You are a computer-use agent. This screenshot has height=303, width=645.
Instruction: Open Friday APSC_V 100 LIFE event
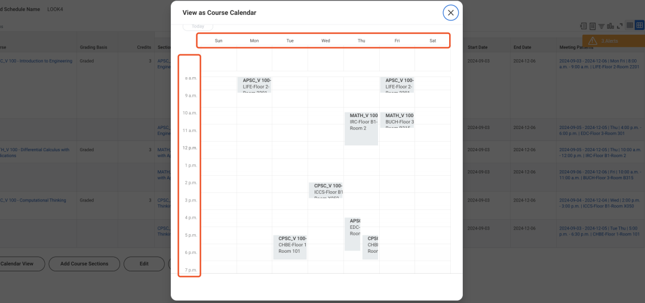tap(397, 84)
